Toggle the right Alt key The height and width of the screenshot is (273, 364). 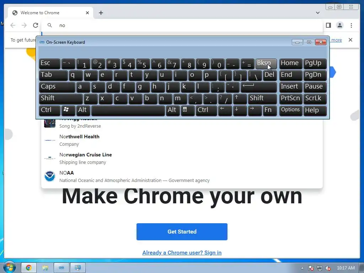pyautogui.click(x=173, y=111)
